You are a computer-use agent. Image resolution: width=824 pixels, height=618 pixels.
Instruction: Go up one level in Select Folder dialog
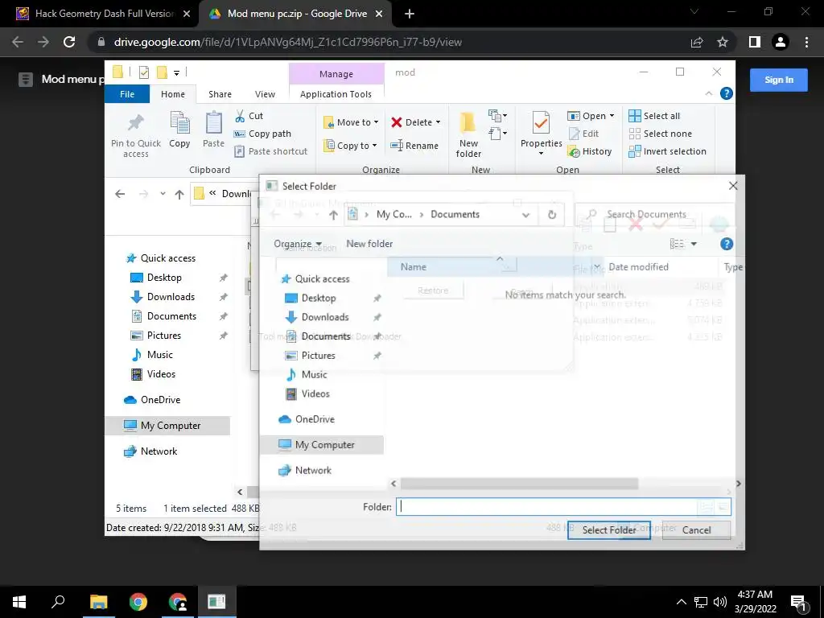pos(333,214)
